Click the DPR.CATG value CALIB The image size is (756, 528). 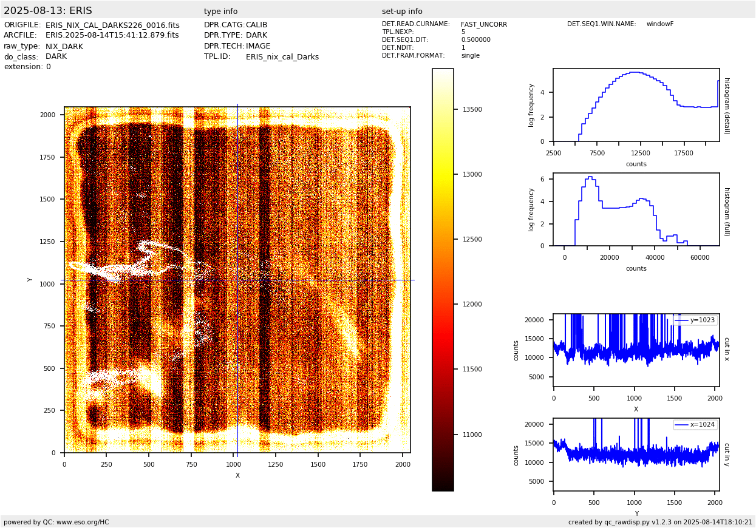[256, 25]
